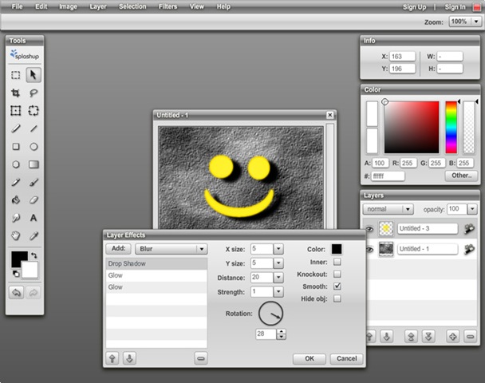
Task: Select the Lasso tool
Action: pos(34,93)
